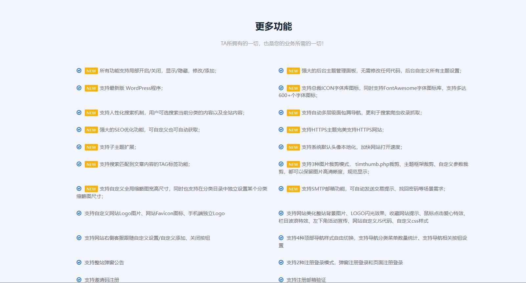Screen dimensions: 526x283
Task: Click check icon beside 支持3种图片裁剪模式
Action: pyautogui.click(x=281, y=164)
